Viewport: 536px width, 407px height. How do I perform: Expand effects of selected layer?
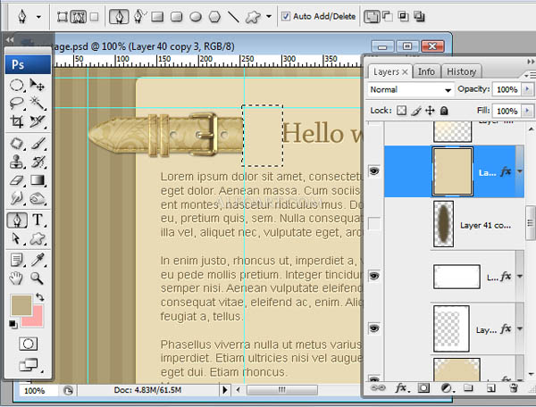click(x=520, y=171)
